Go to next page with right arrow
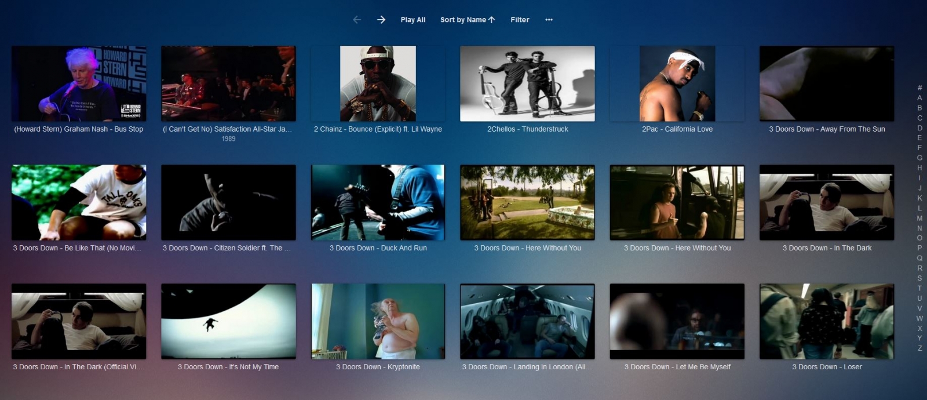This screenshot has width=927, height=400. tap(381, 20)
